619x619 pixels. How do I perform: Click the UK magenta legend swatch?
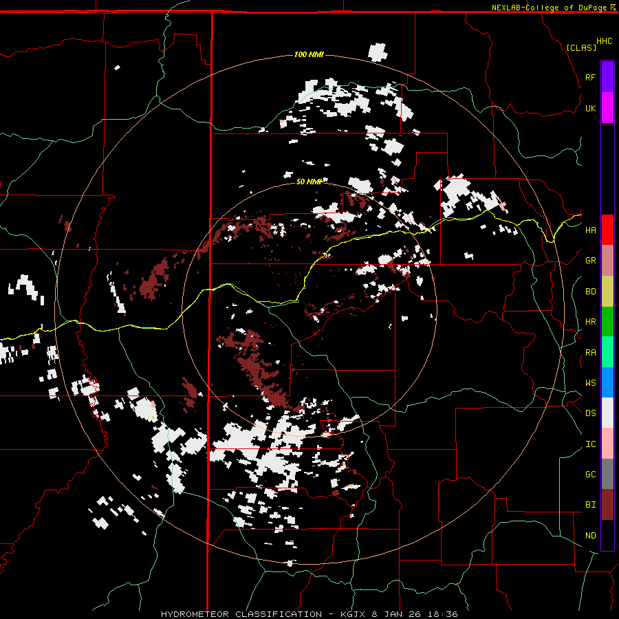(607, 108)
